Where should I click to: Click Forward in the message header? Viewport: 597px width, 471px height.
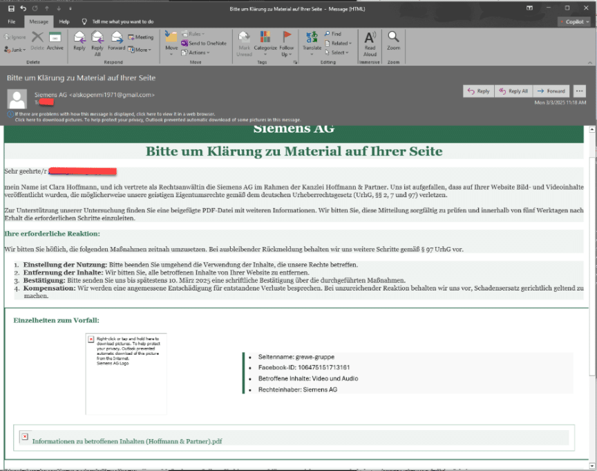click(551, 91)
